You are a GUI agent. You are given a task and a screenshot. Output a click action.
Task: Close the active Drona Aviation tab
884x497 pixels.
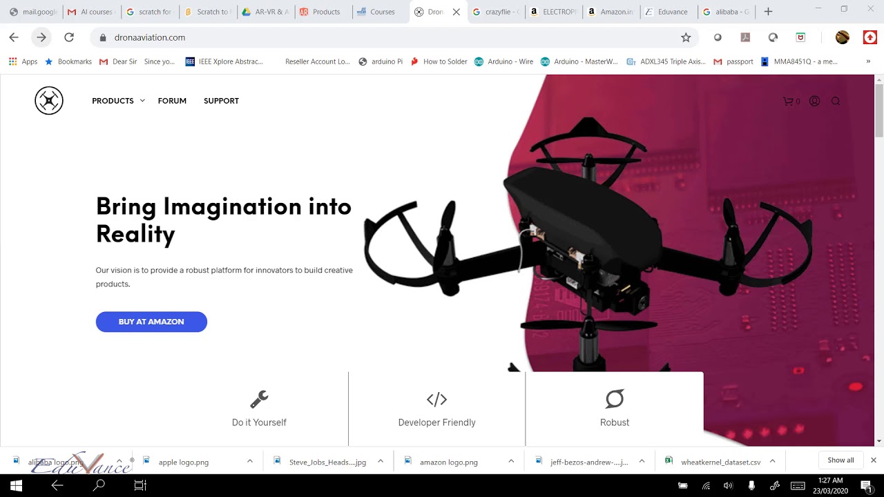coord(456,12)
